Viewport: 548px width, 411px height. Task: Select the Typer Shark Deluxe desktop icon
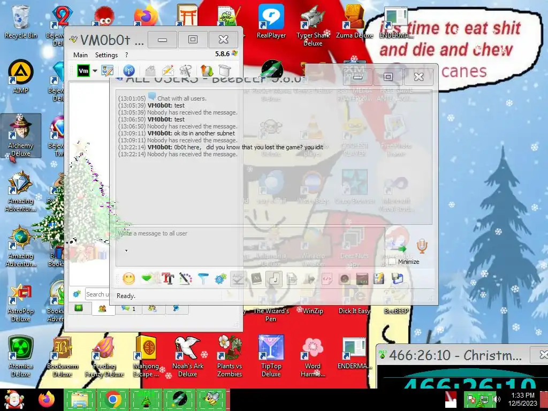313,26
